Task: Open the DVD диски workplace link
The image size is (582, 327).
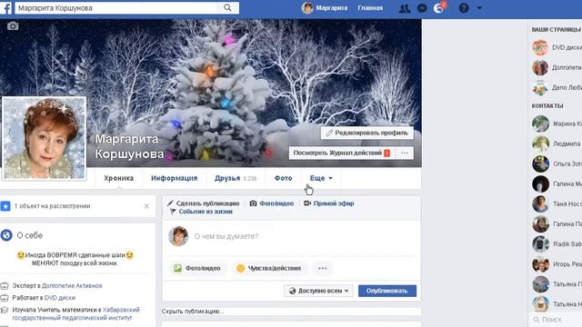Action: tap(59, 298)
